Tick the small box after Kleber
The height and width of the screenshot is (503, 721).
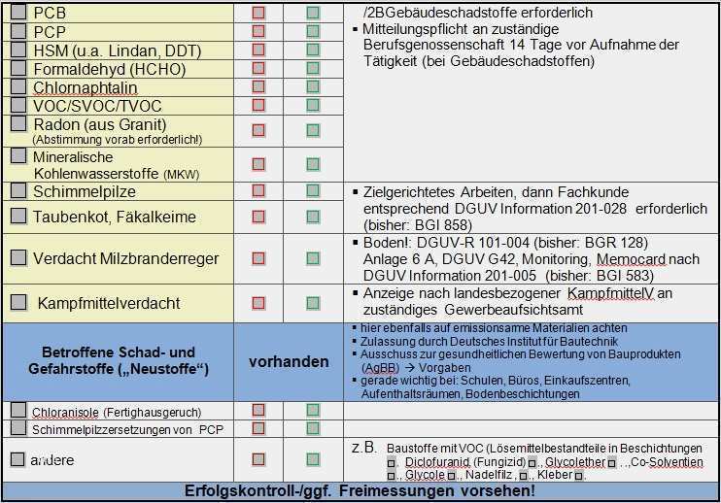pyautogui.click(x=578, y=476)
